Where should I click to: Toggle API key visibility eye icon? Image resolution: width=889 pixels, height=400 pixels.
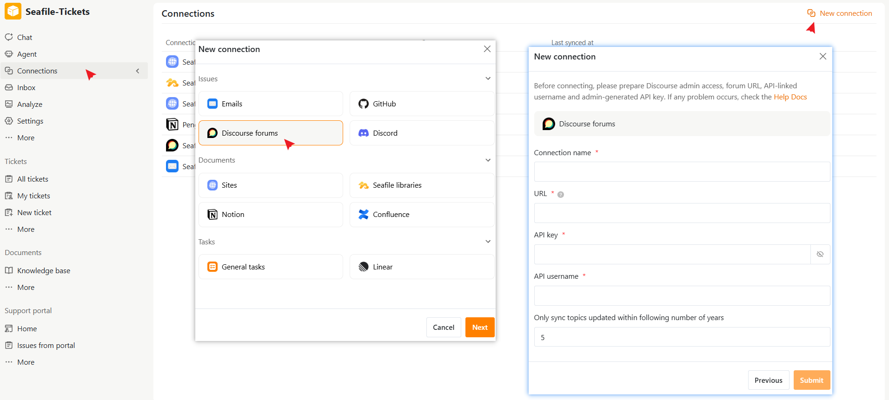click(820, 254)
